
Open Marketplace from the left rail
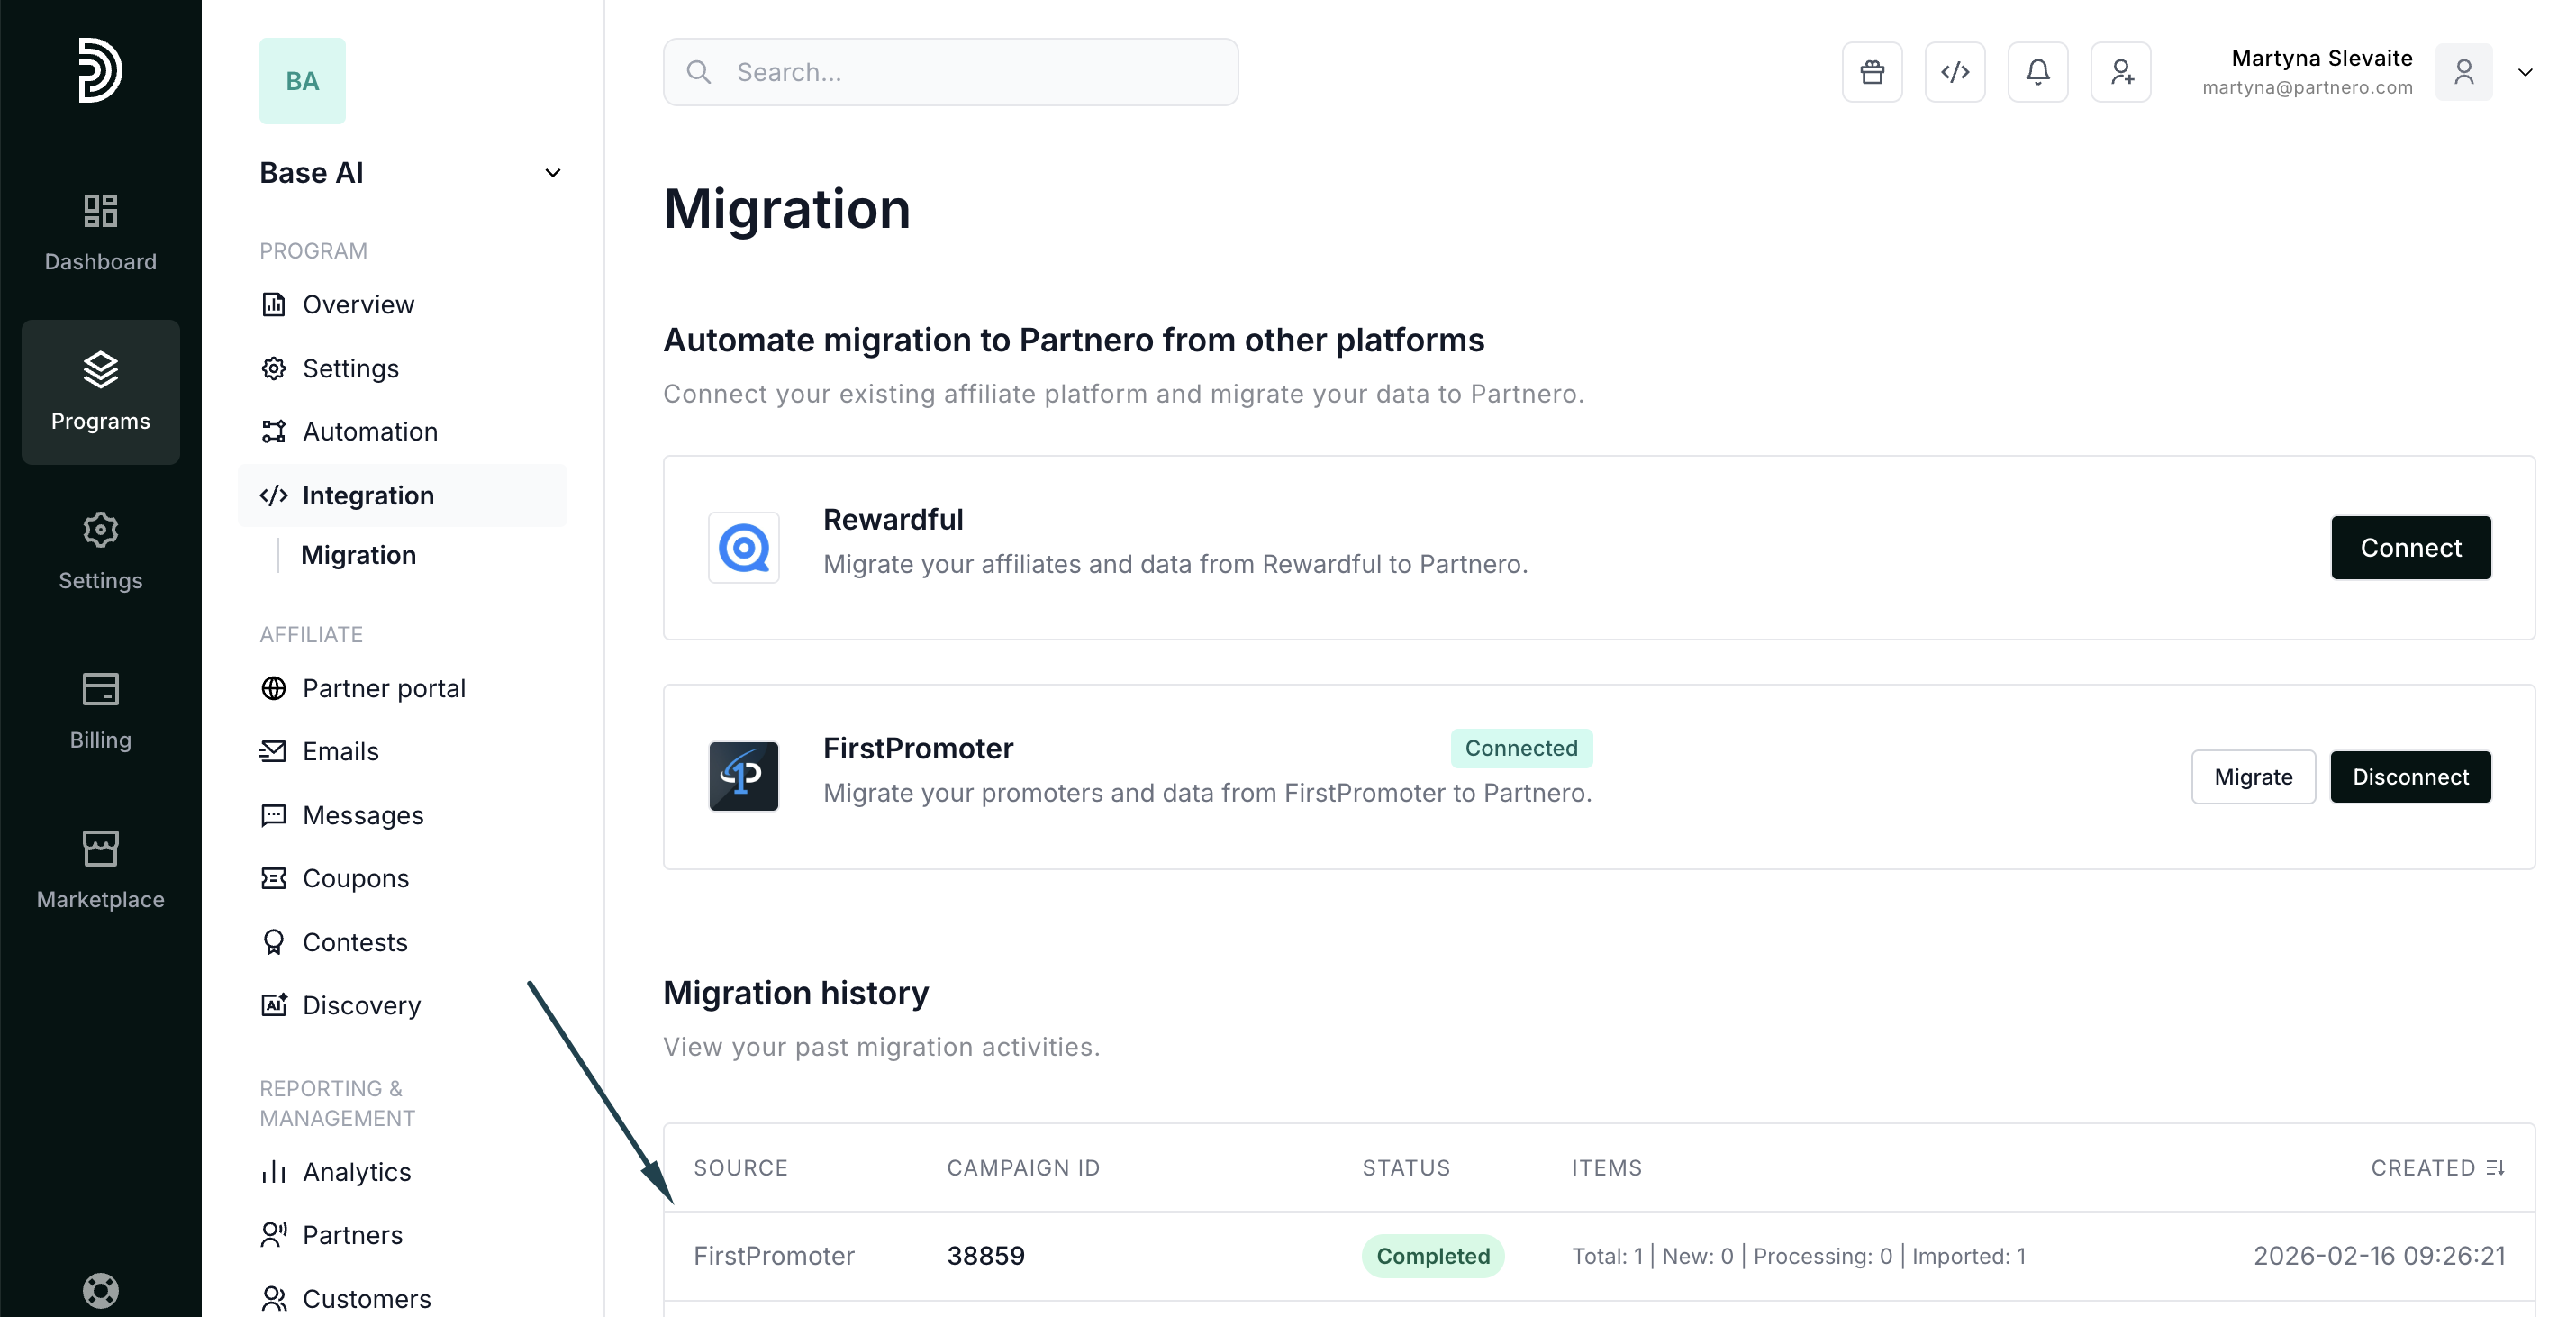(100, 870)
